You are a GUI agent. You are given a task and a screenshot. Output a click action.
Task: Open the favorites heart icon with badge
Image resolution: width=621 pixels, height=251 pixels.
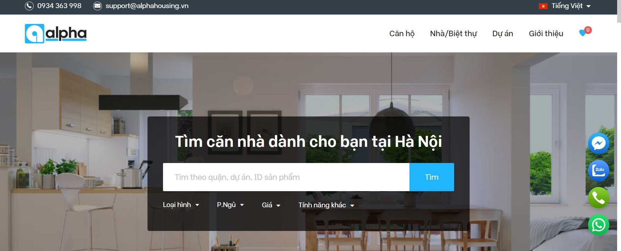585,32
